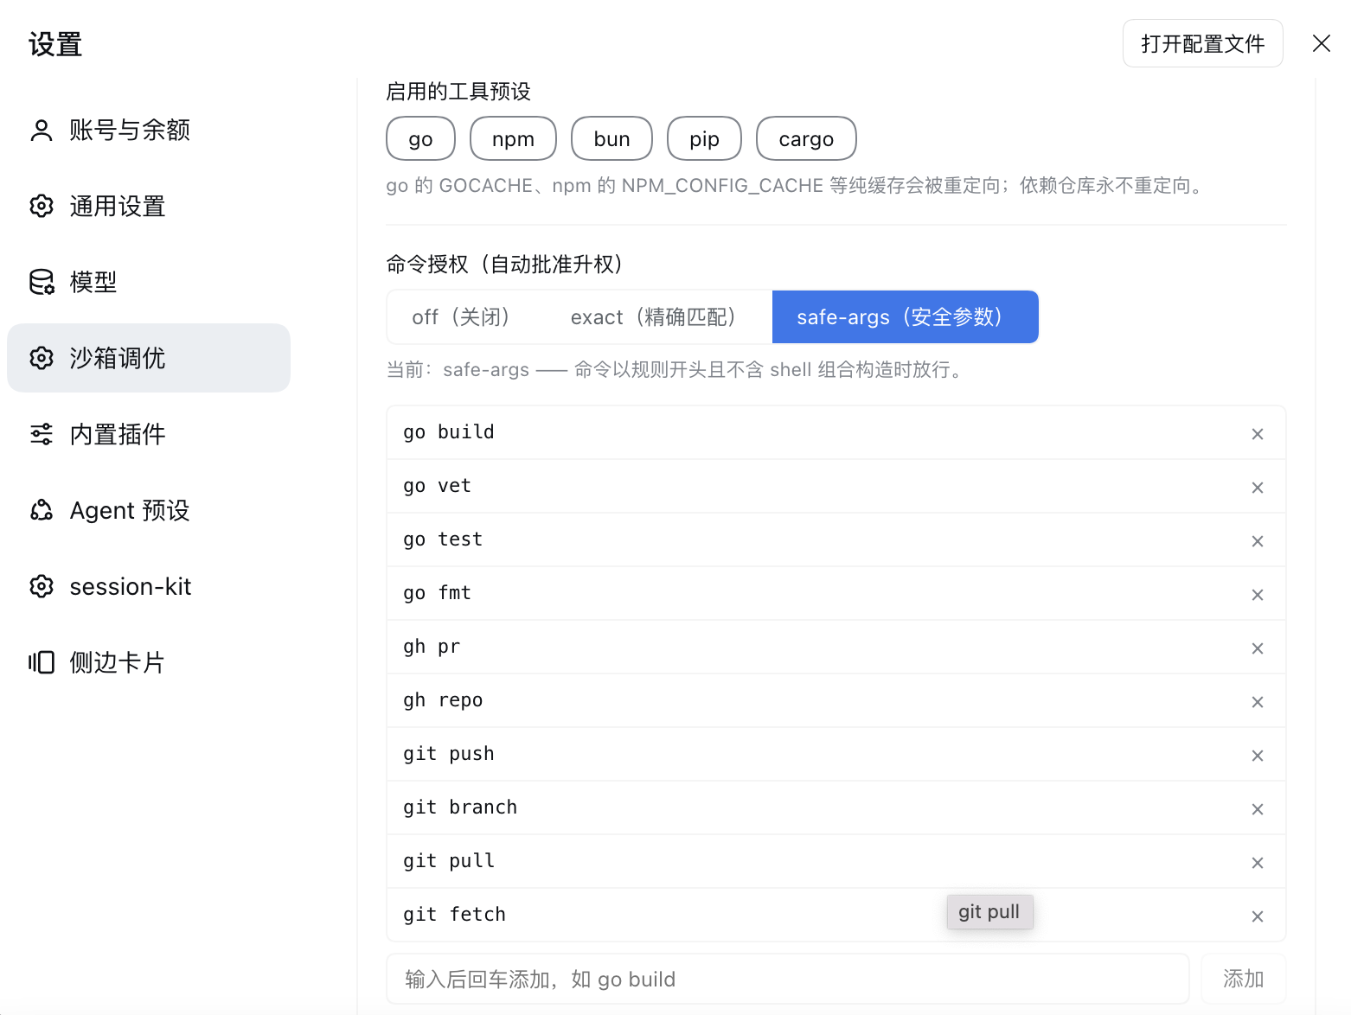Remove the go build rule

pos(1258,434)
